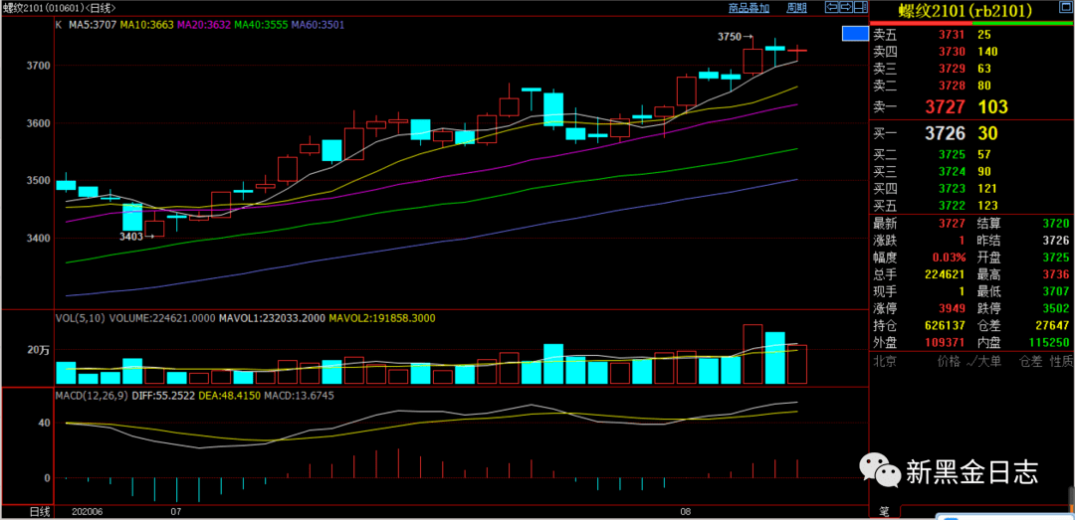The image size is (1075, 520).
Task: Click the 买四 price 3723
Action: (x=953, y=188)
